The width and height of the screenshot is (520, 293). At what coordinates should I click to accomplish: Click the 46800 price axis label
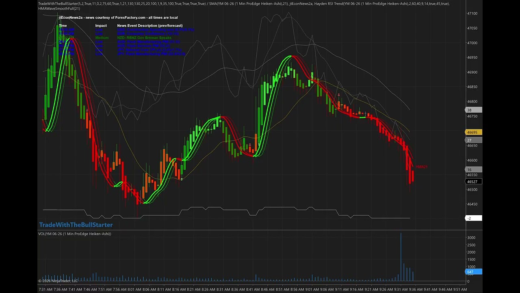[x=472, y=101]
